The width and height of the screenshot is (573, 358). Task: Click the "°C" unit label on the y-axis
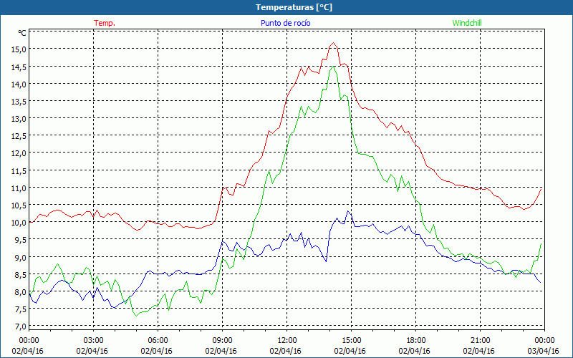(22, 33)
